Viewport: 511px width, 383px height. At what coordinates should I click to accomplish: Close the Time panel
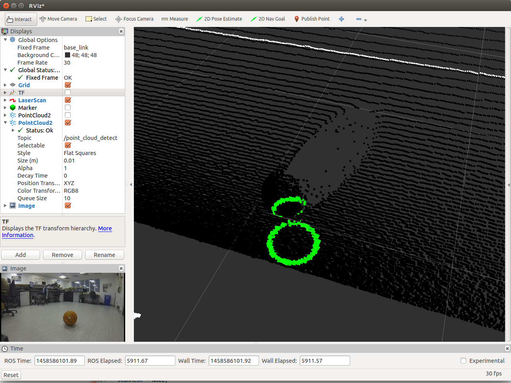point(507,349)
